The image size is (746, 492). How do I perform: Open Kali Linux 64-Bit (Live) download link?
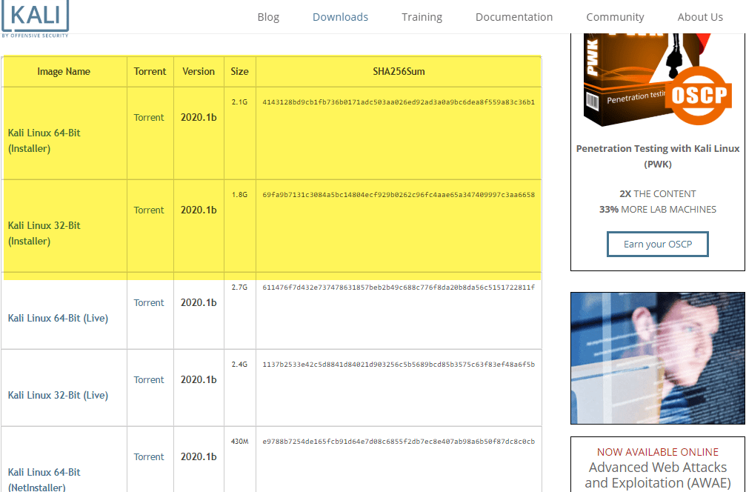(x=58, y=318)
